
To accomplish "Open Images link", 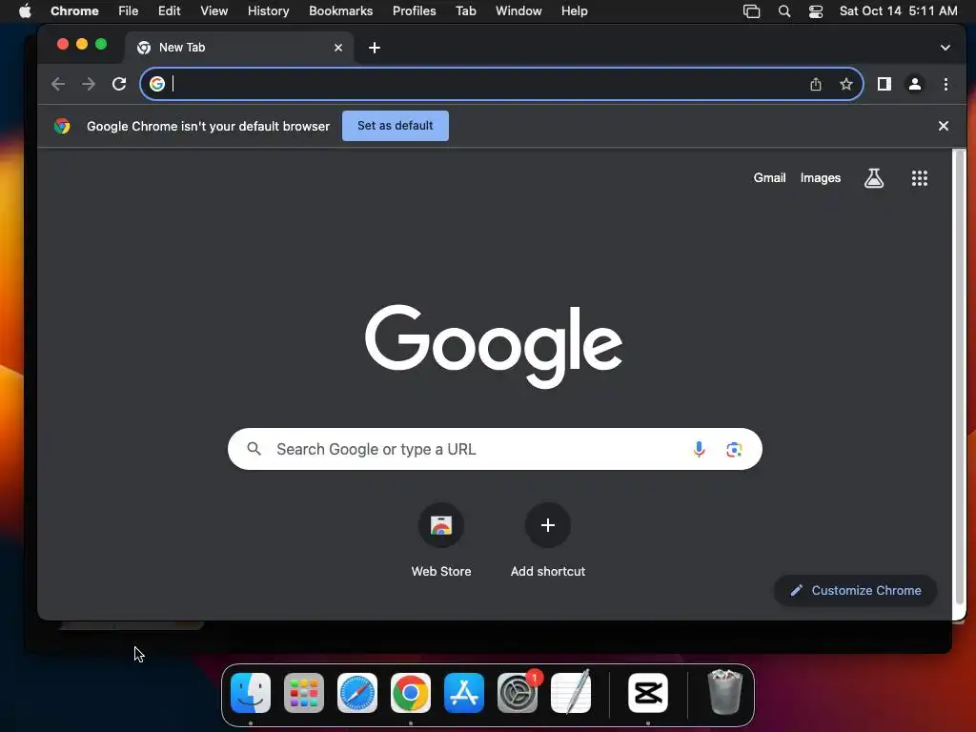I will pos(821,178).
